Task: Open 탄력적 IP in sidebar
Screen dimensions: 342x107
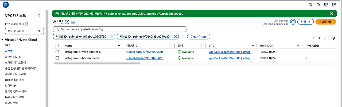Action: click(x=11, y=86)
